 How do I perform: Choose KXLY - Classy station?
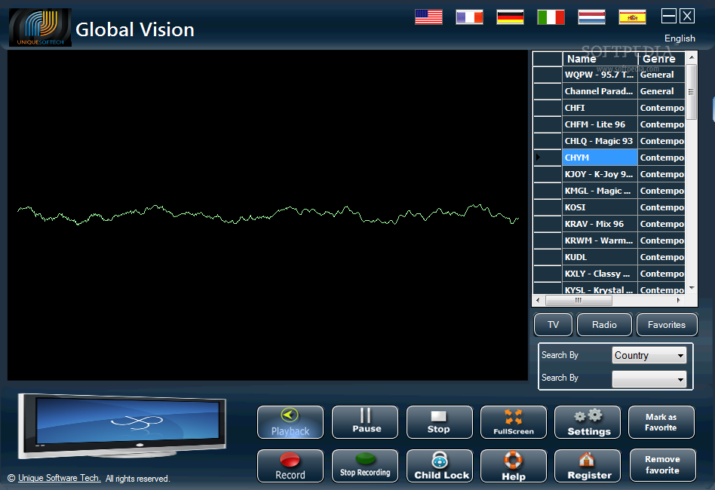click(x=600, y=274)
